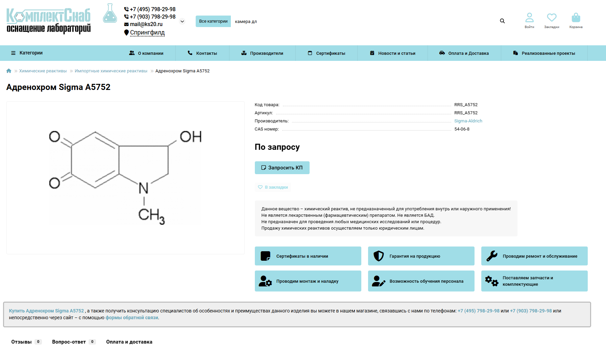Screen dimensions: 606x351
Task: Click Проводим ремонт и обслуживание tile
Action: tap(534, 256)
